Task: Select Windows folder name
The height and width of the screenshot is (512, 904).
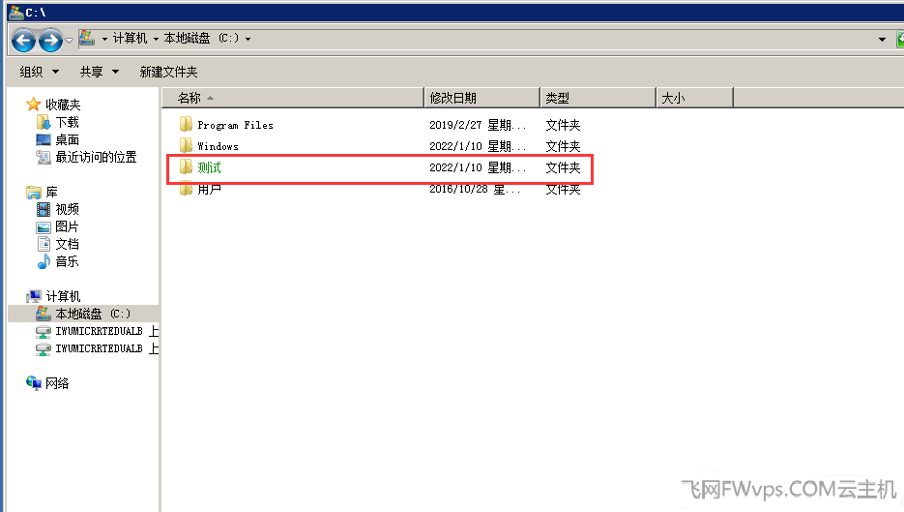Action: [x=218, y=146]
